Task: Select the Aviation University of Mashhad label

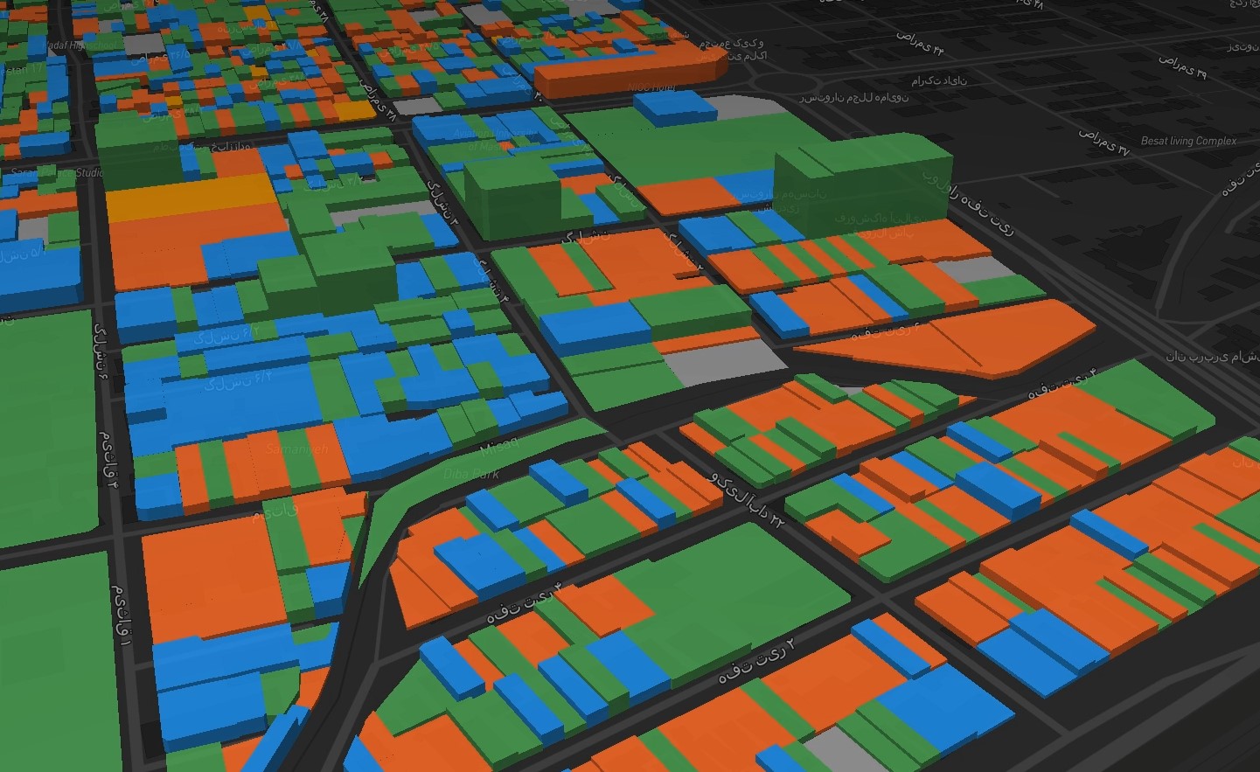Action: (x=496, y=140)
